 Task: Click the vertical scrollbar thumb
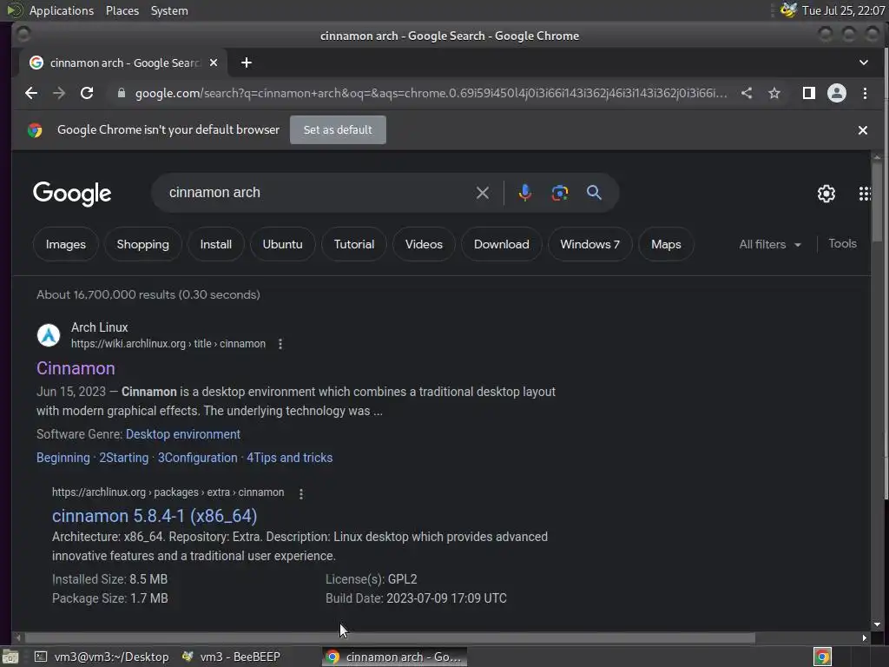point(877,201)
